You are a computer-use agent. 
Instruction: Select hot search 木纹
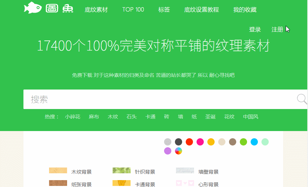point(113,117)
